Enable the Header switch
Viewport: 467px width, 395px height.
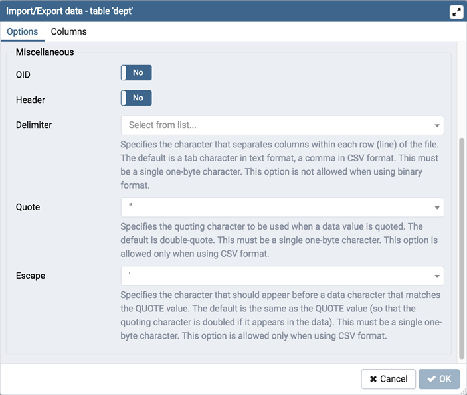click(x=136, y=98)
